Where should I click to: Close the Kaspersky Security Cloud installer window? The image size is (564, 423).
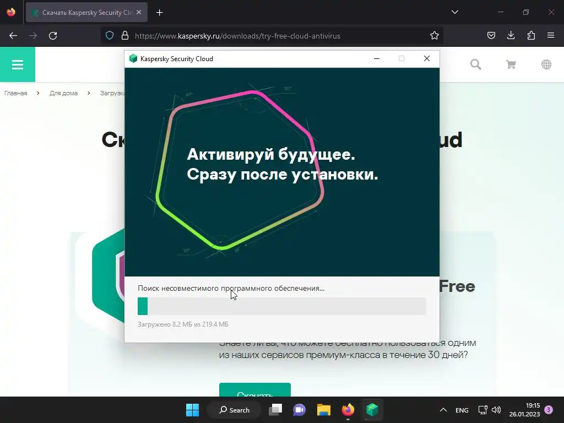pos(427,58)
